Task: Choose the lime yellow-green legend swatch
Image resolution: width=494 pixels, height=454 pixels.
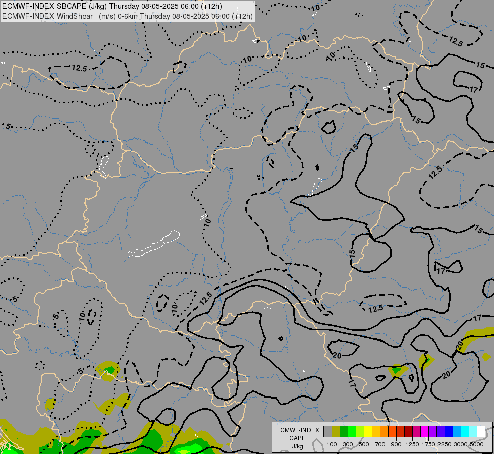Action: (x=360, y=431)
